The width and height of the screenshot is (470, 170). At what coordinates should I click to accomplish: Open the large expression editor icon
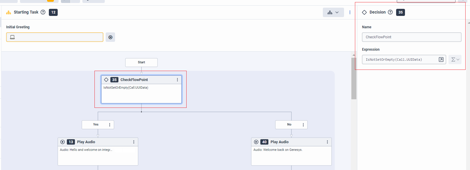(x=441, y=60)
